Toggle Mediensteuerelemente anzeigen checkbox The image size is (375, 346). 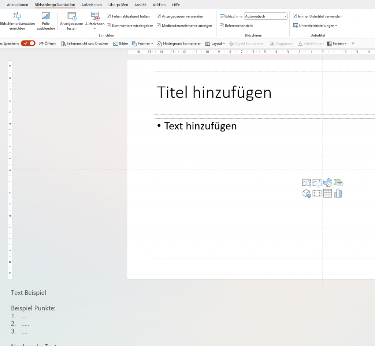[159, 25]
